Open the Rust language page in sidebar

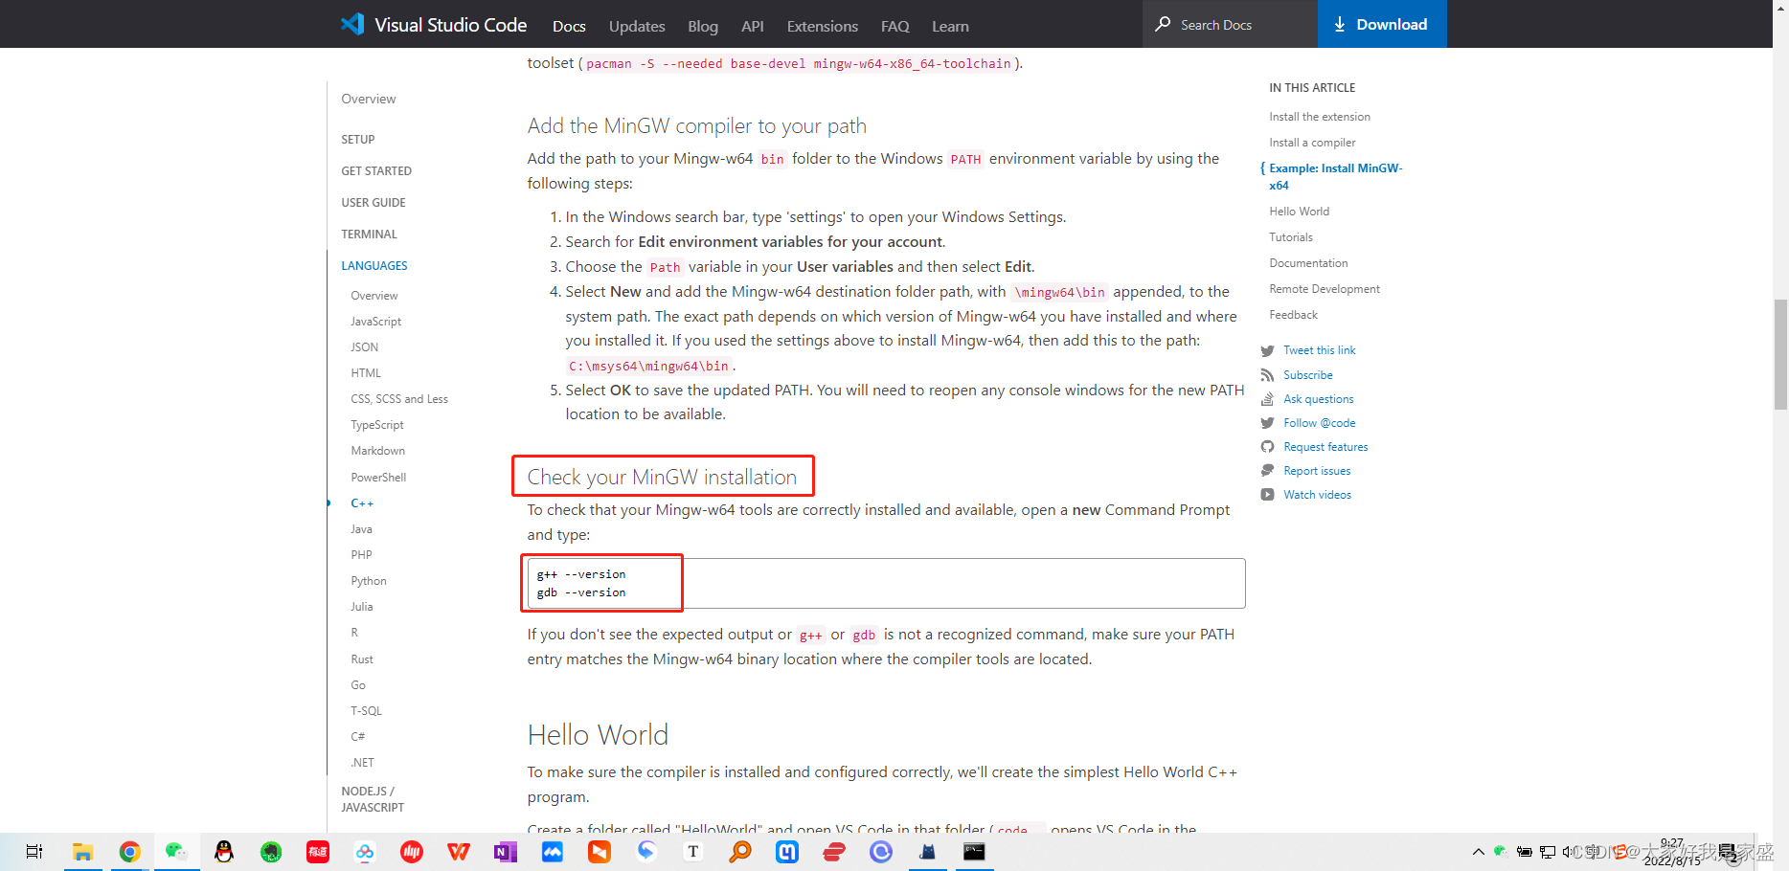[362, 659]
